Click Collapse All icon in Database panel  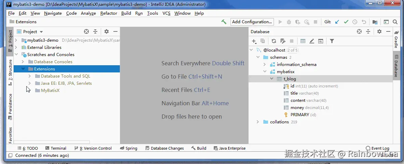[368, 31]
